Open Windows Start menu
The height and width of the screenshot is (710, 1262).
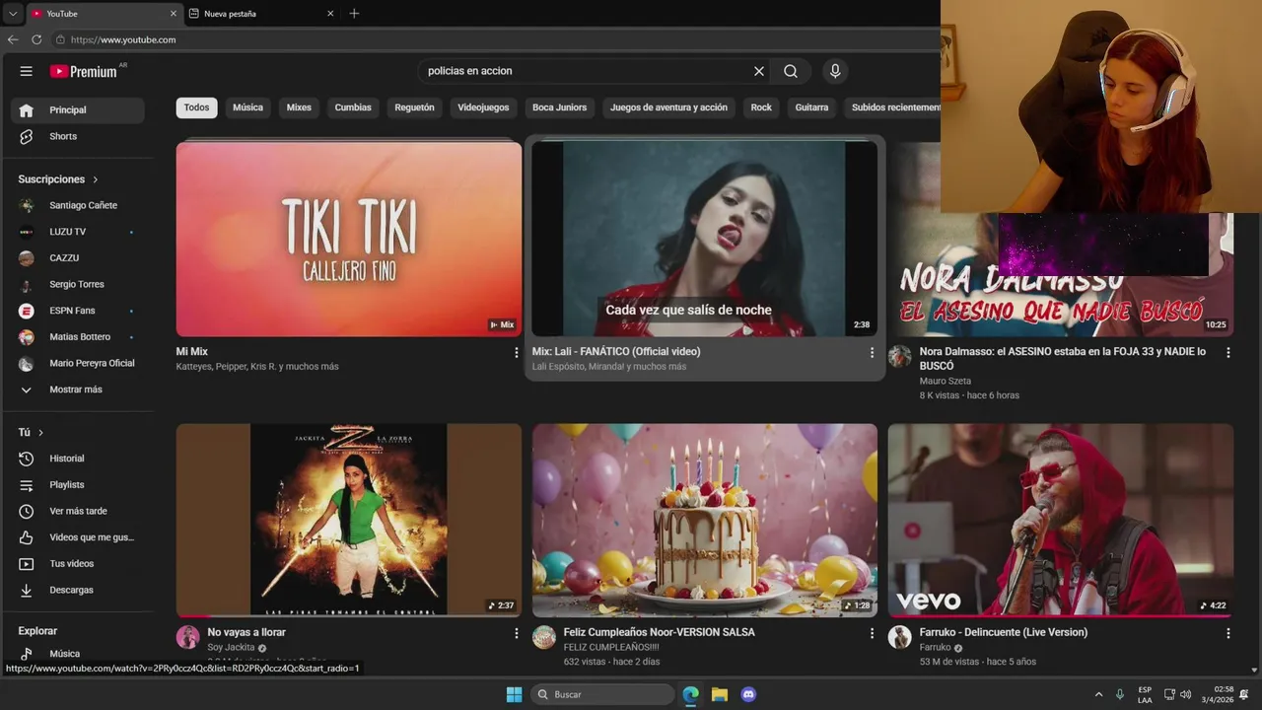pos(514,694)
